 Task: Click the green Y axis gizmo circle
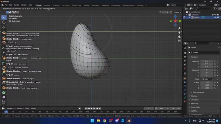tap(180, 21)
